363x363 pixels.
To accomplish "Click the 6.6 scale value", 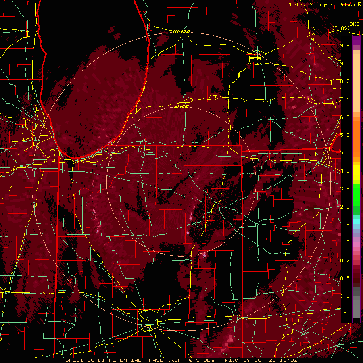I will [x=345, y=117].
